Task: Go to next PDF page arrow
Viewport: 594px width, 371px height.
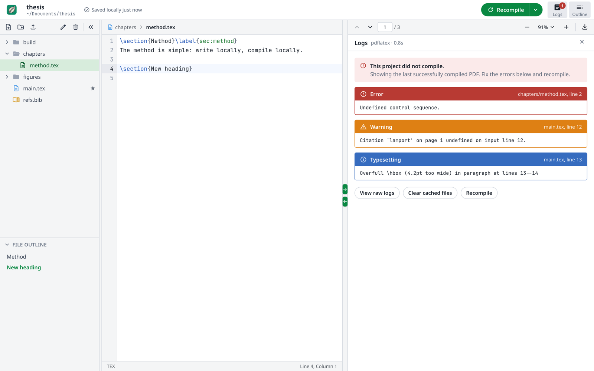Action: pyautogui.click(x=370, y=27)
